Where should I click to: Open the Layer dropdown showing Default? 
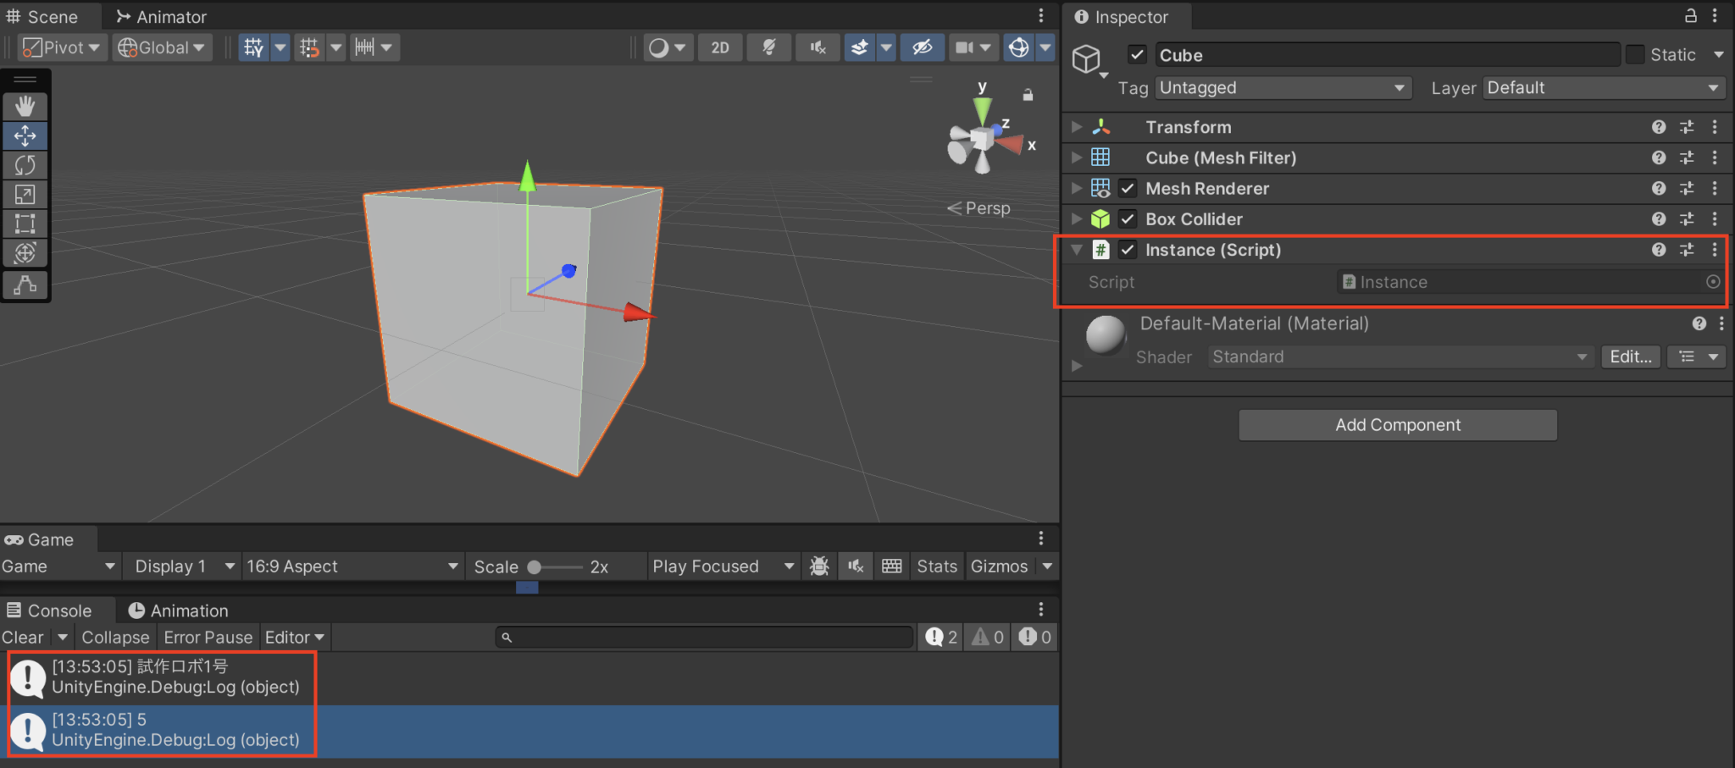[x=1605, y=88]
